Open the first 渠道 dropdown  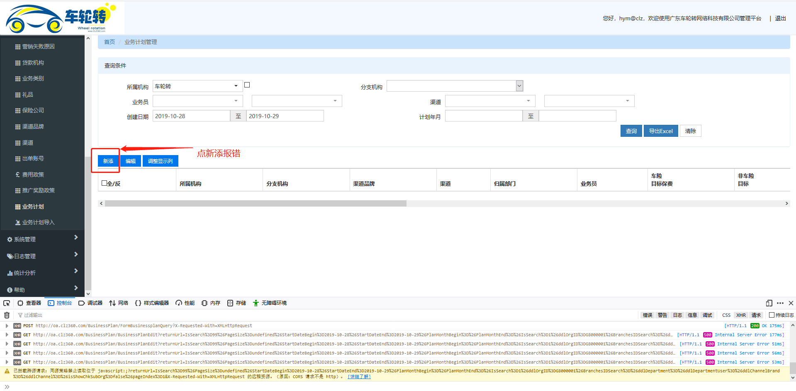tap(490, 101)
